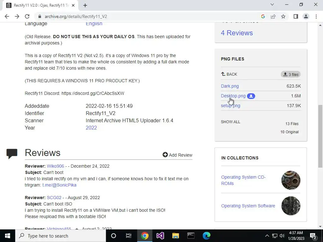This screenshot has height=242, width=323.
Task: Click the browser back arrow
Action: tap(7, 16)
